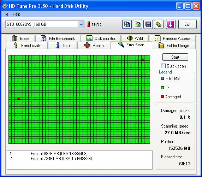Expand the ST3160828AS drive dropdown
The image size is (202, 177).
(81, 24)
